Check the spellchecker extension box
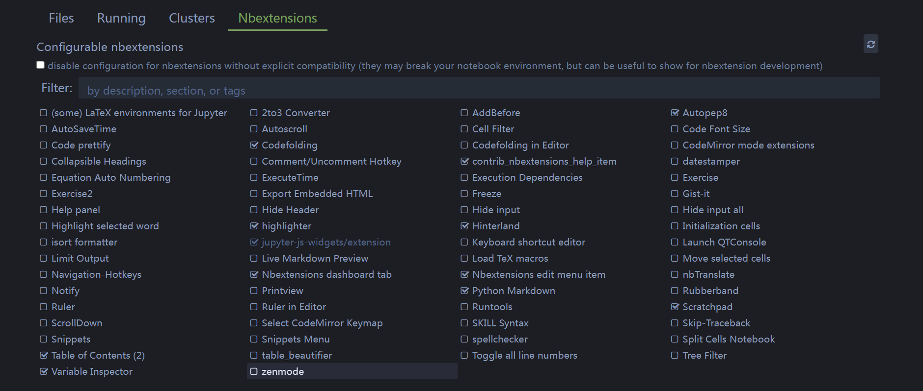 (464, 340)
